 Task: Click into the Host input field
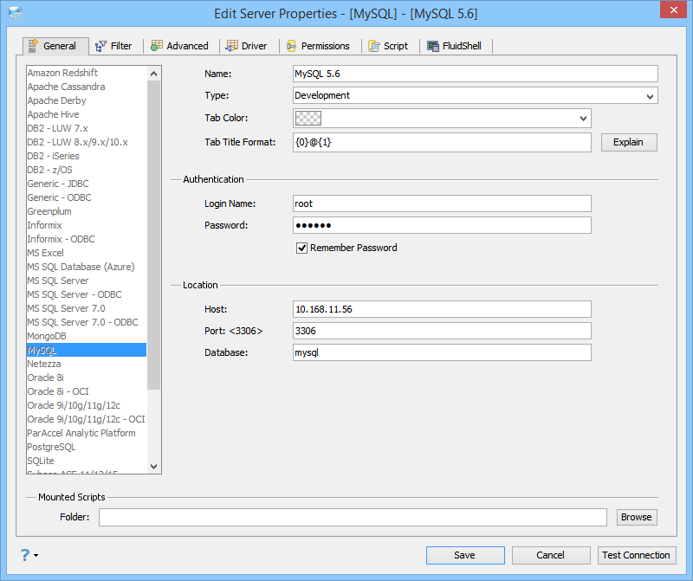pyautogui.click(x=442, y=309)
